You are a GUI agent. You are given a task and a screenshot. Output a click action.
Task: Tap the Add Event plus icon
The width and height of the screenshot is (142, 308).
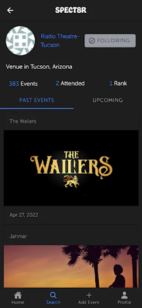coord(89,295)
